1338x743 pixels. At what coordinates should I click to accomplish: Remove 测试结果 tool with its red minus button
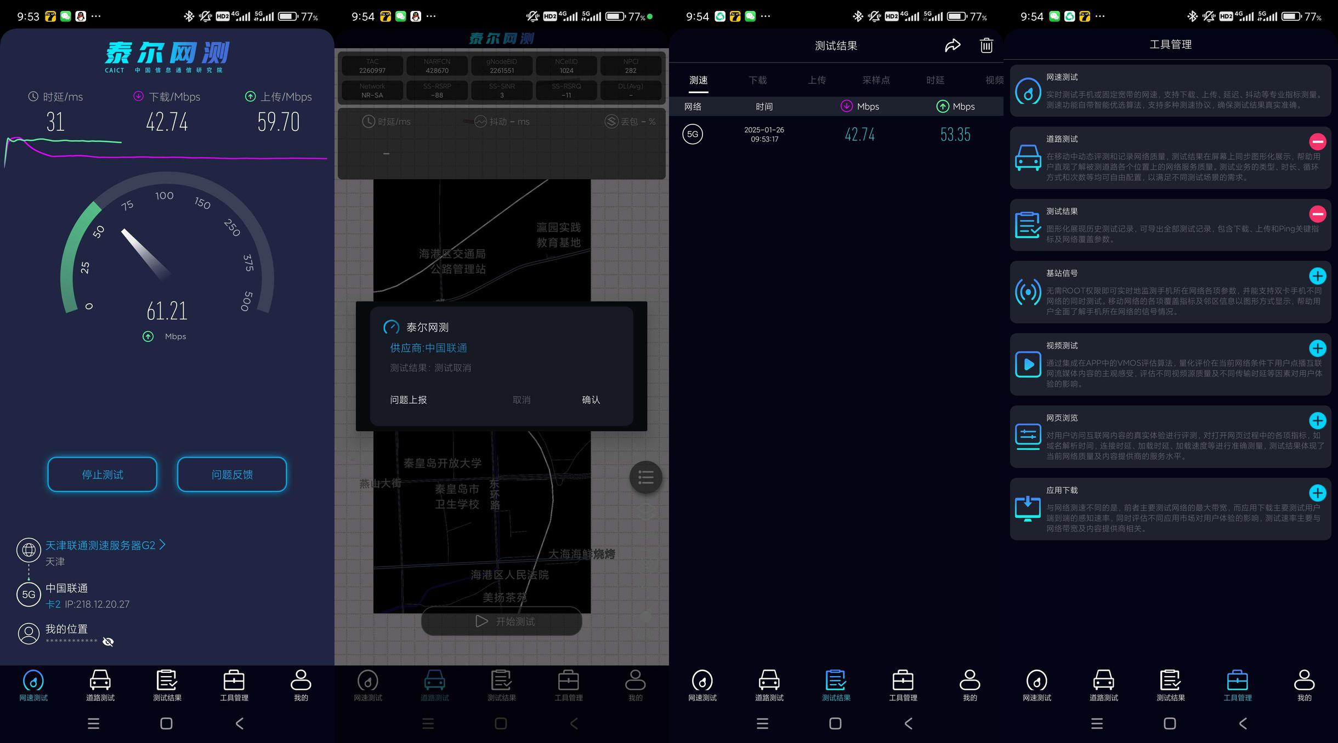pos(1318,214)
